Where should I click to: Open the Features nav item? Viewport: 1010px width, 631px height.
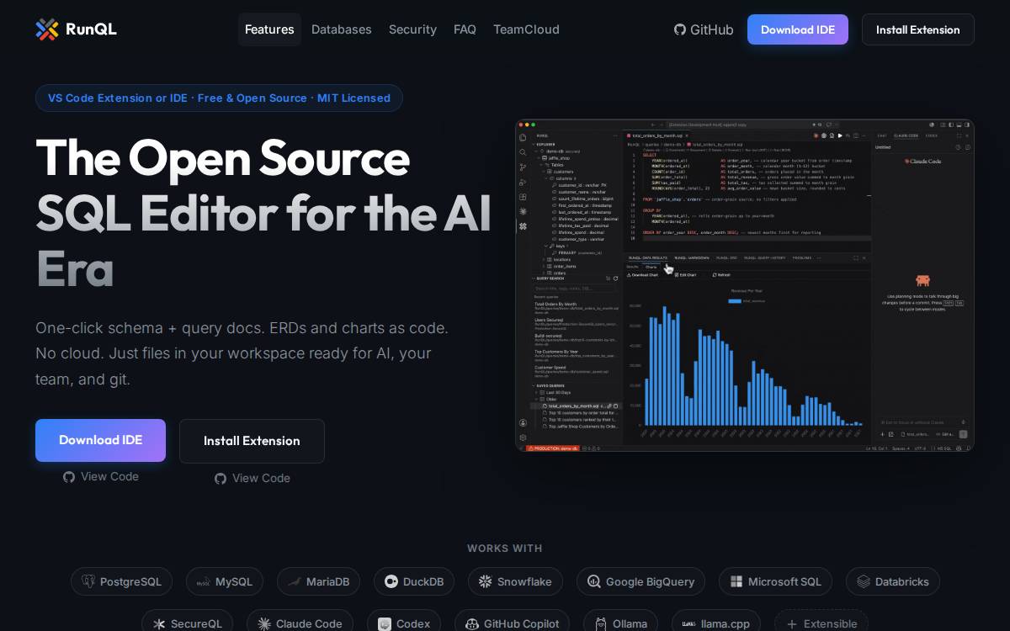tap(269, 29)
